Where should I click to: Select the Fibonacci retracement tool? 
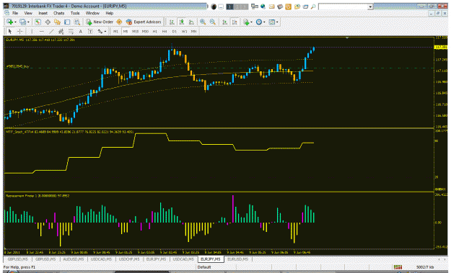point(71,31)
